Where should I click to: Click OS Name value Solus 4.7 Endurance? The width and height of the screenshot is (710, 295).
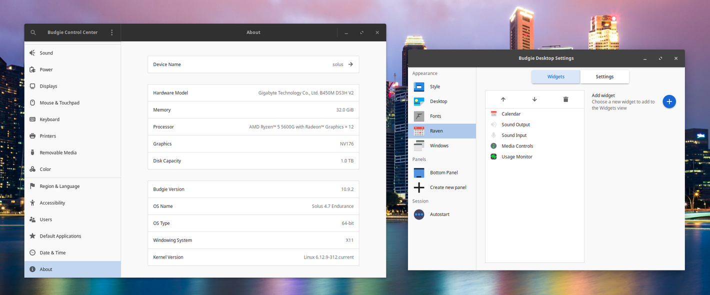pyautogui.click(x=332, y=206)
